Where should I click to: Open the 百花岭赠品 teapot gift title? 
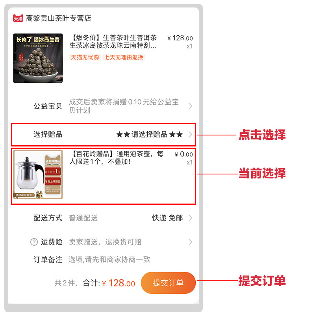[116, 157]
